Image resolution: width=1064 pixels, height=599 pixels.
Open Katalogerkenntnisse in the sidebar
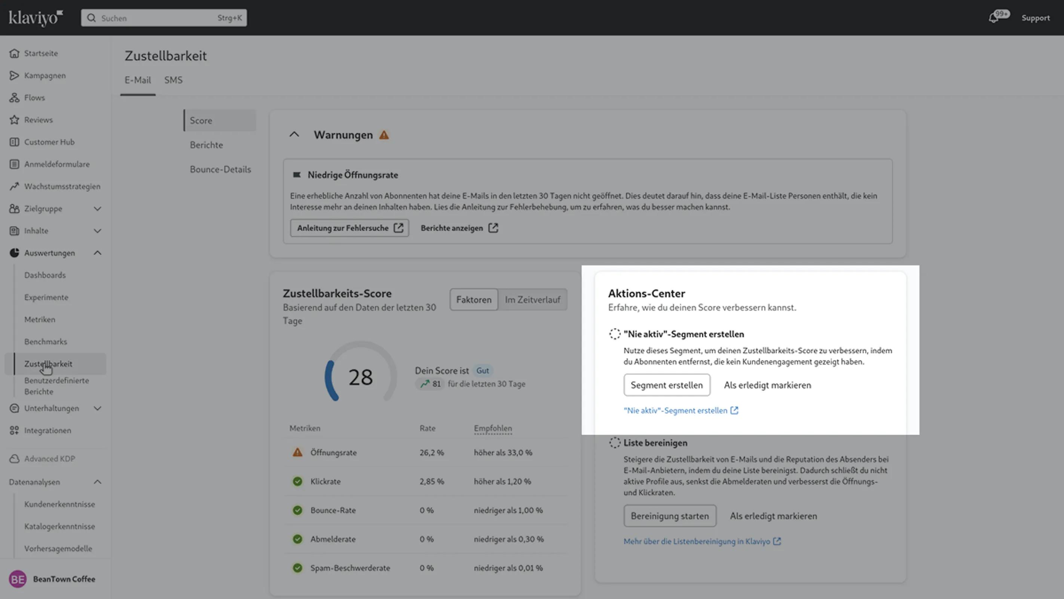click(x=59, y=526)
